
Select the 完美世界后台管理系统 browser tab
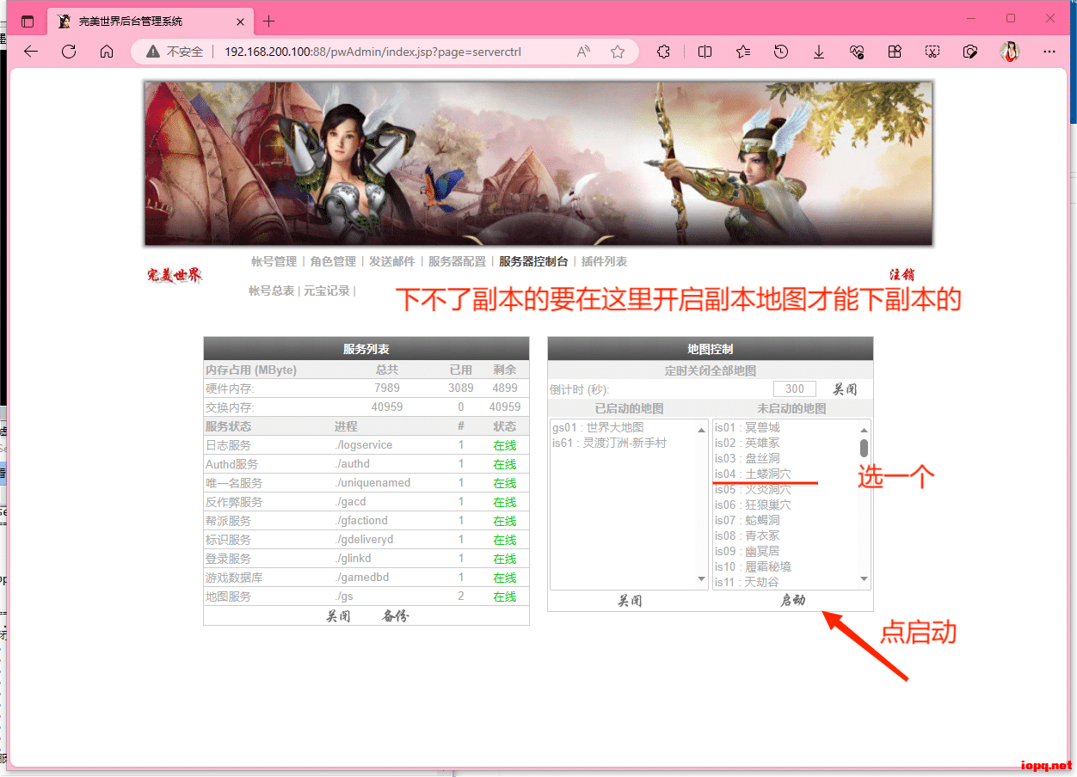click(151, 21)
